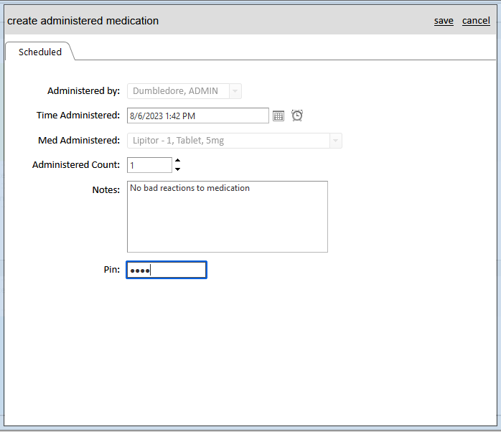Focus the Time Administered date field

198,116
